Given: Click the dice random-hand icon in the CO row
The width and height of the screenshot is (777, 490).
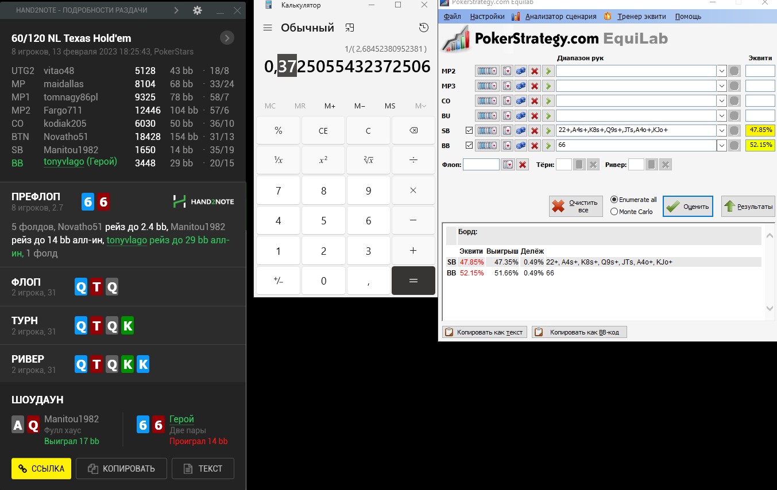Looking at the screenshot, I should (x=521, y=100).
